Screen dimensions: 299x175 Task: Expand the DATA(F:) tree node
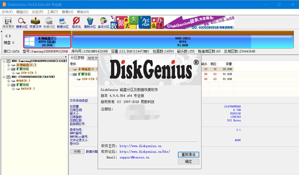(x=13, y=89)
